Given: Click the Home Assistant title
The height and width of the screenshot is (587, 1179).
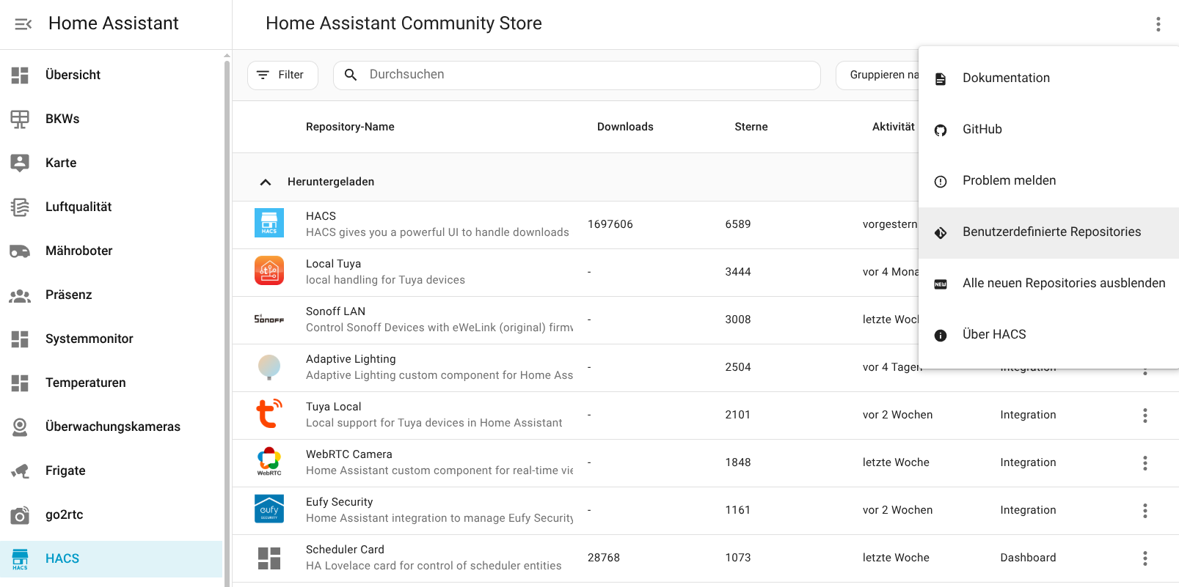Looking at the screenshot, I should [x=114, y=23].
